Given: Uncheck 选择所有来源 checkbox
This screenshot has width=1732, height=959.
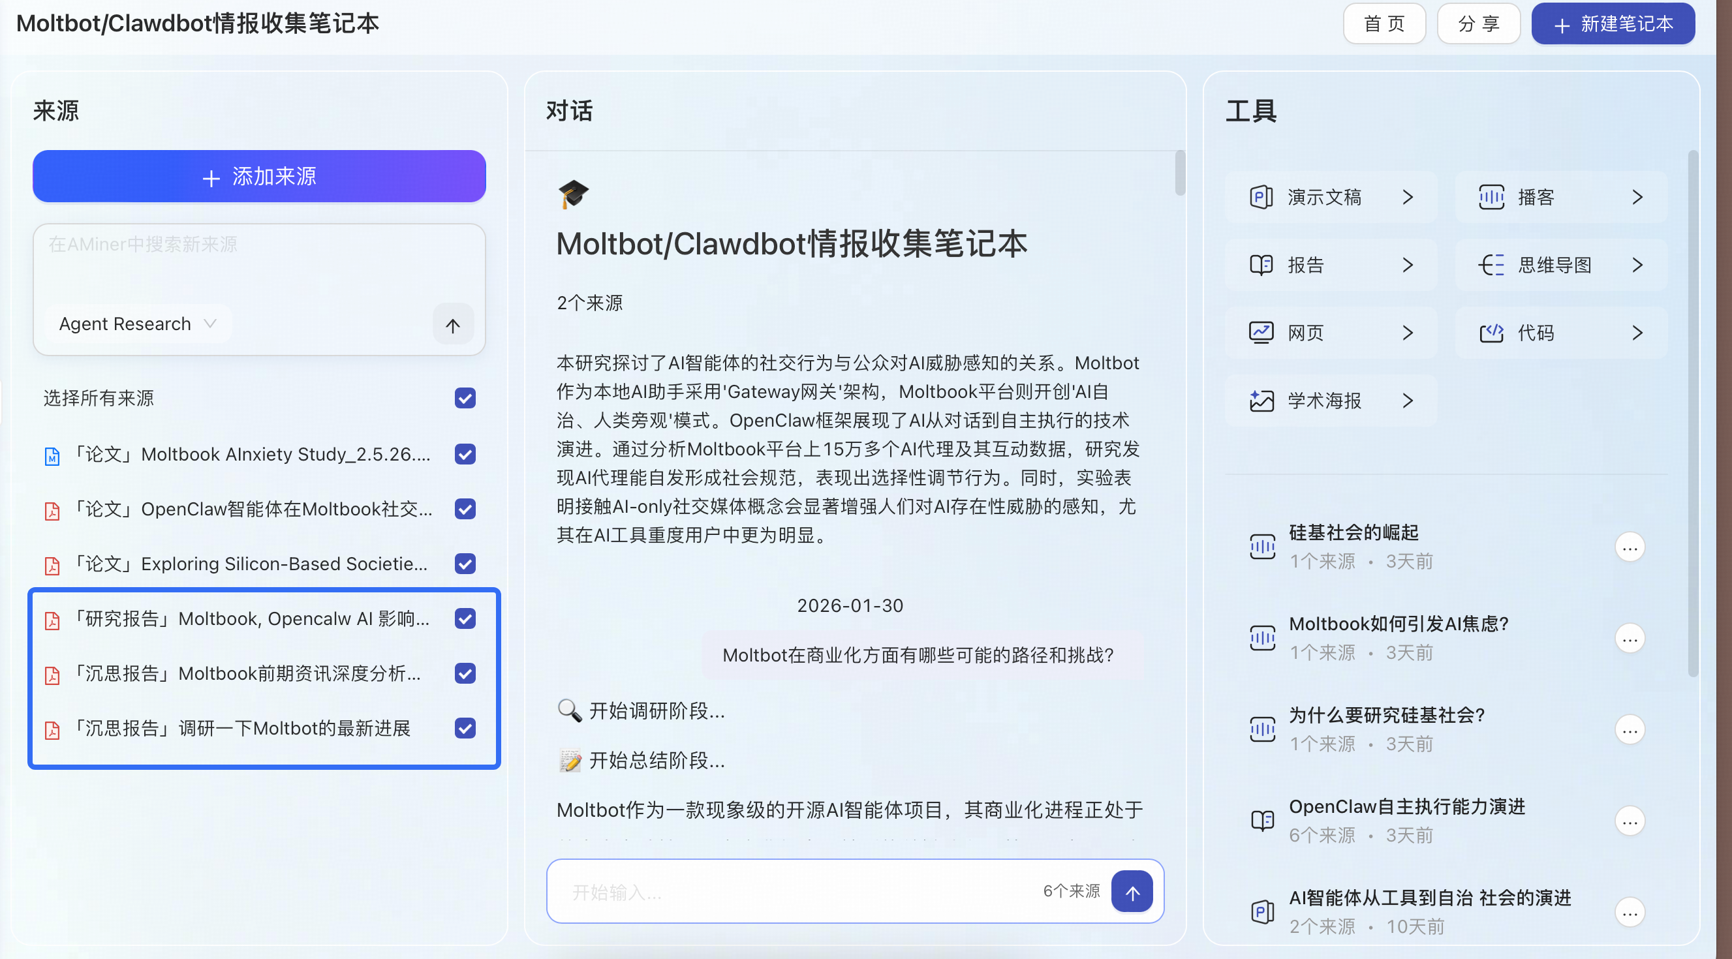Looking at the screenshot, I should click(465, 398).
